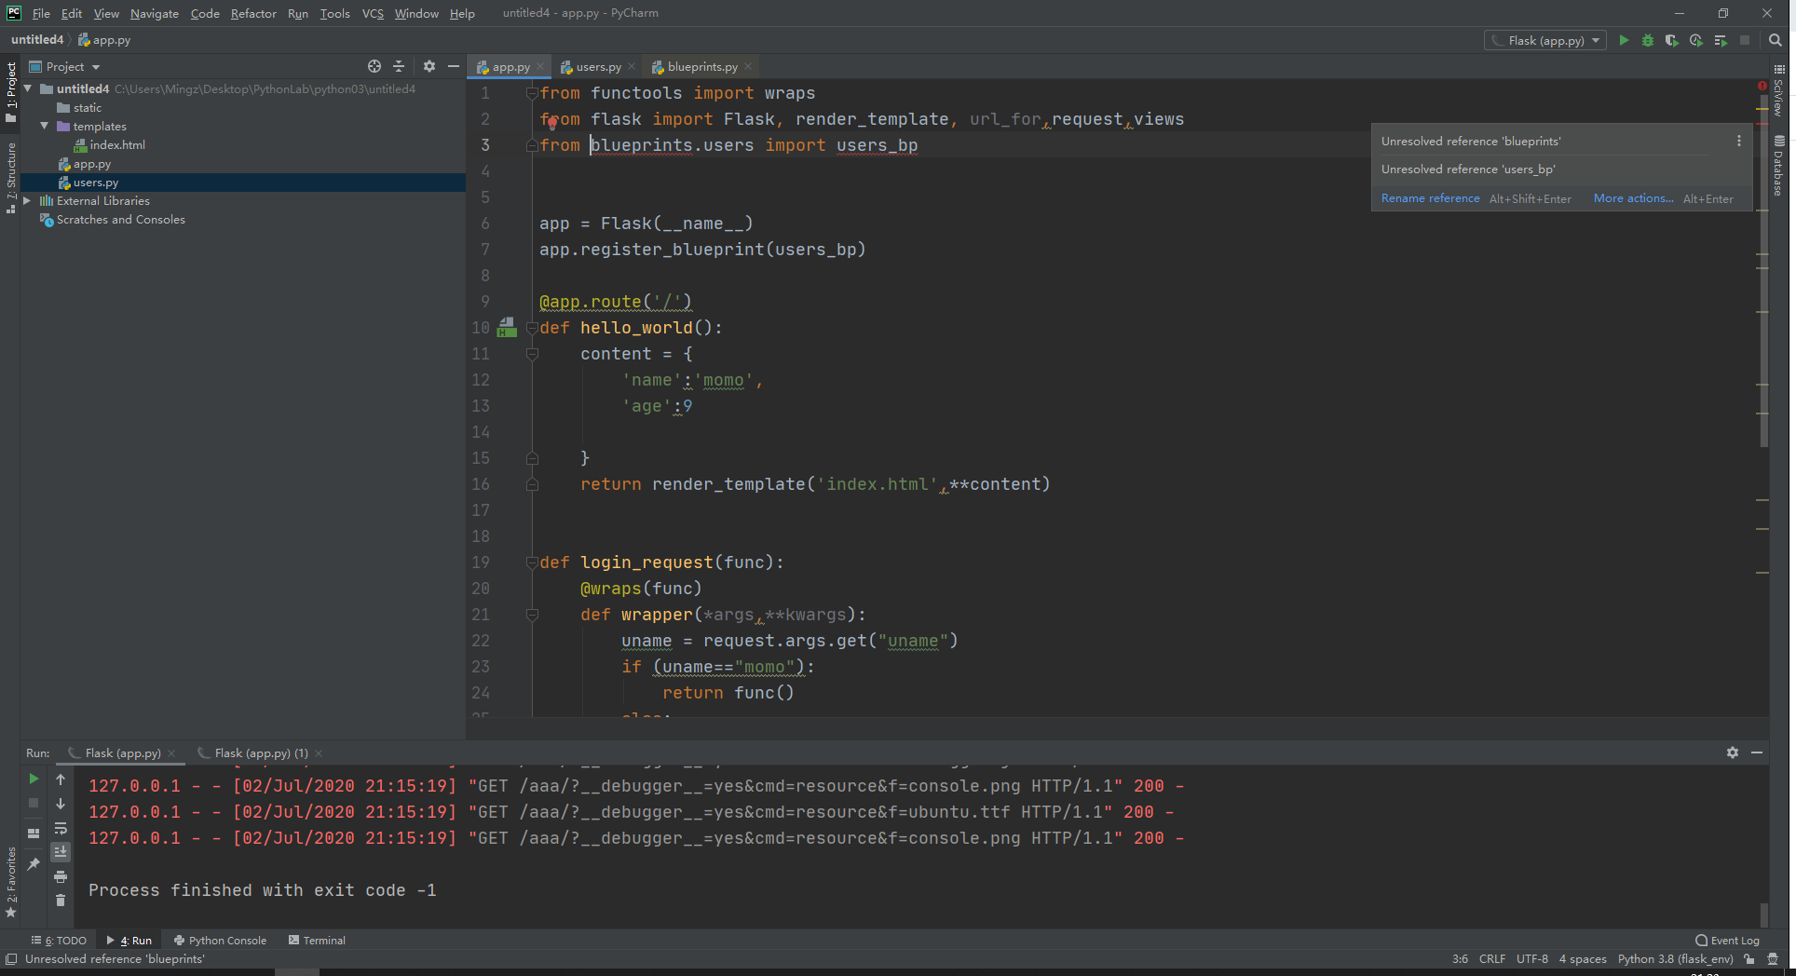Click stop square in Run panel

tap(34, 803)
